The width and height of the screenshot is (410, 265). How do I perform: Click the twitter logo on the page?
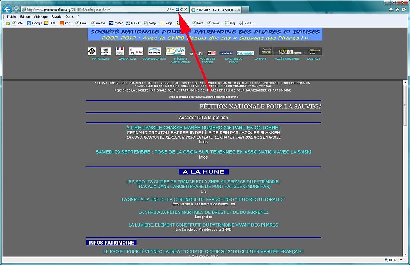click(x=245, y=53)
